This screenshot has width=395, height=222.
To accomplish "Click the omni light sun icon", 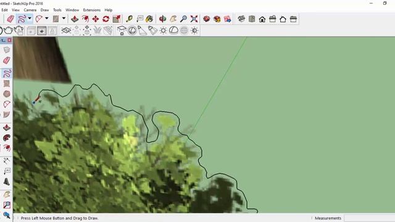I will pyautogui.click(x=163, y=30).
